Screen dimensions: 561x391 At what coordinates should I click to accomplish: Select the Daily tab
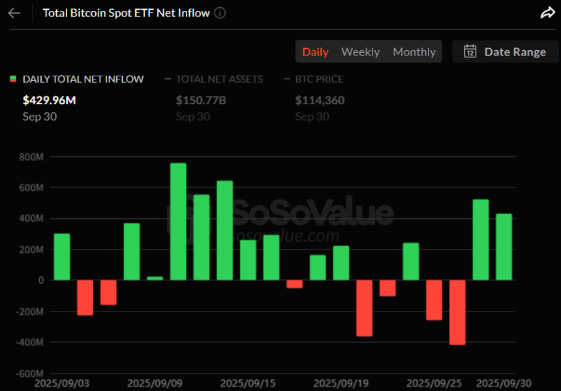tap(316, 52)
